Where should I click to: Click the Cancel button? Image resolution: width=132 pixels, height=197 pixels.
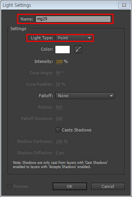pyautogui.click(x=108, y=186)
